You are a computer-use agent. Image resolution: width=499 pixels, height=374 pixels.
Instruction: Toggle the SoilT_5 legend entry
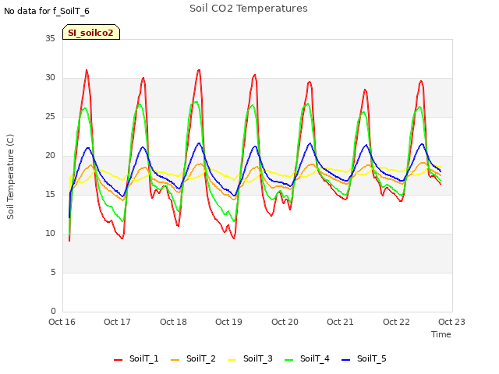[364, 358]
